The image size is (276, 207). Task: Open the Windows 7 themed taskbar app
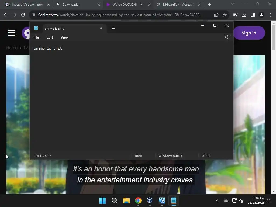pos(162,201)
